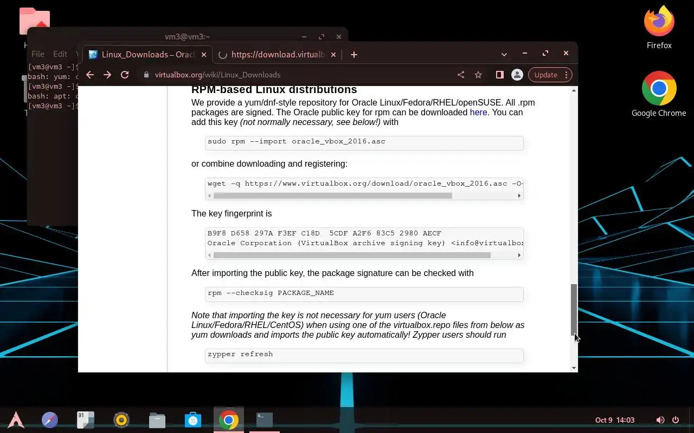The height and width of the screenshot is (433, 694).
Task: Click the 'sudo rpm --import' code line
Action: coord(297,141)
